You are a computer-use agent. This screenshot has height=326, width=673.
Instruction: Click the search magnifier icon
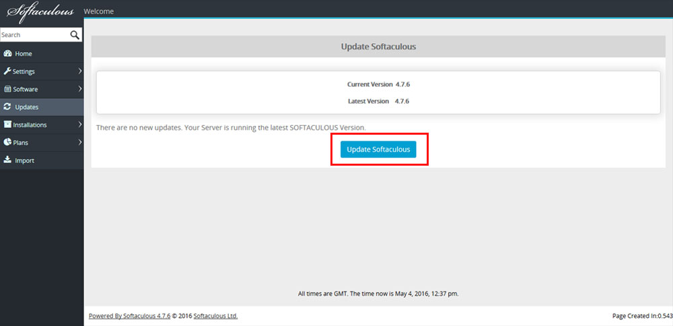(75, 35)
